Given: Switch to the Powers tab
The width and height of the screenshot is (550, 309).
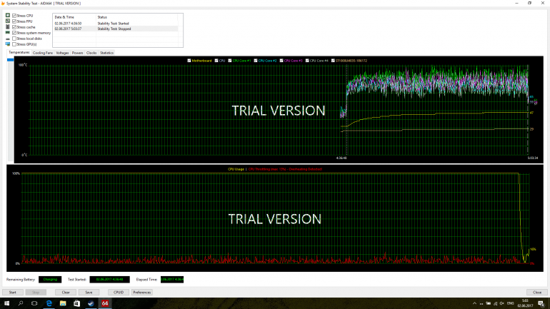Looking at the screenshot, I should click(78, 53).
